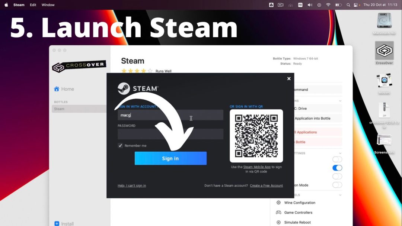402x226 pixels.
Task: Open the Steam Mobile App link
Action: tap(256, 167)
